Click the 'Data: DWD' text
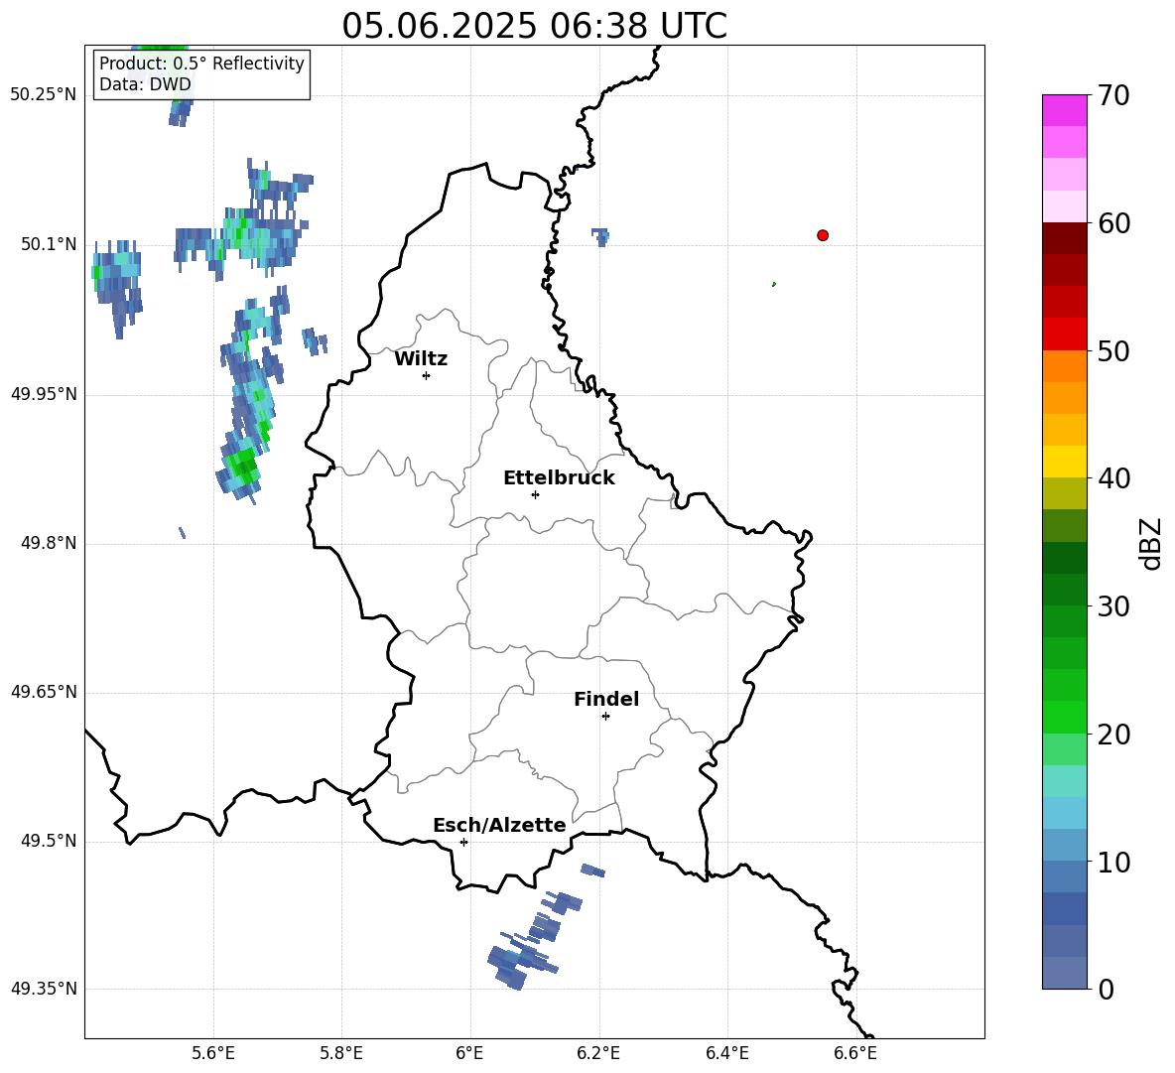This screenshot has height=1073, width=1175. tap(145, 84)
